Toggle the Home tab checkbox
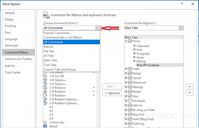The width and height of the screenshot is (199, 128). (x=130, y=41)
